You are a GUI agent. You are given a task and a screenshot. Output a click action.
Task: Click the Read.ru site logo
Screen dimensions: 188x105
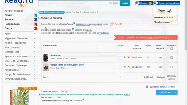click(19, 3)
